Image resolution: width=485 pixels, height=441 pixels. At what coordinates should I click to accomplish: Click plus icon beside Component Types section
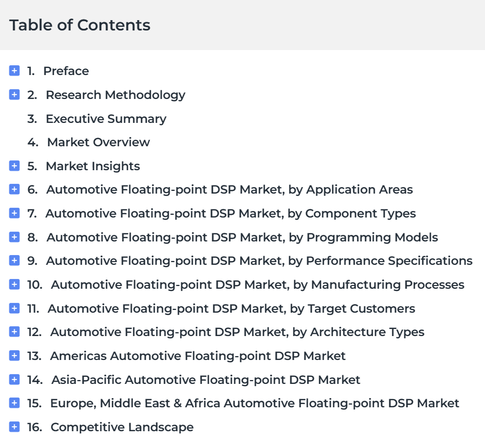(14, 213)
